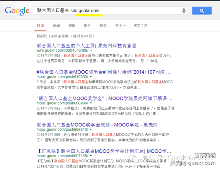Viewport: 220px width, 169px height.
Task: Select the 网页 tab
Action: 40,26
